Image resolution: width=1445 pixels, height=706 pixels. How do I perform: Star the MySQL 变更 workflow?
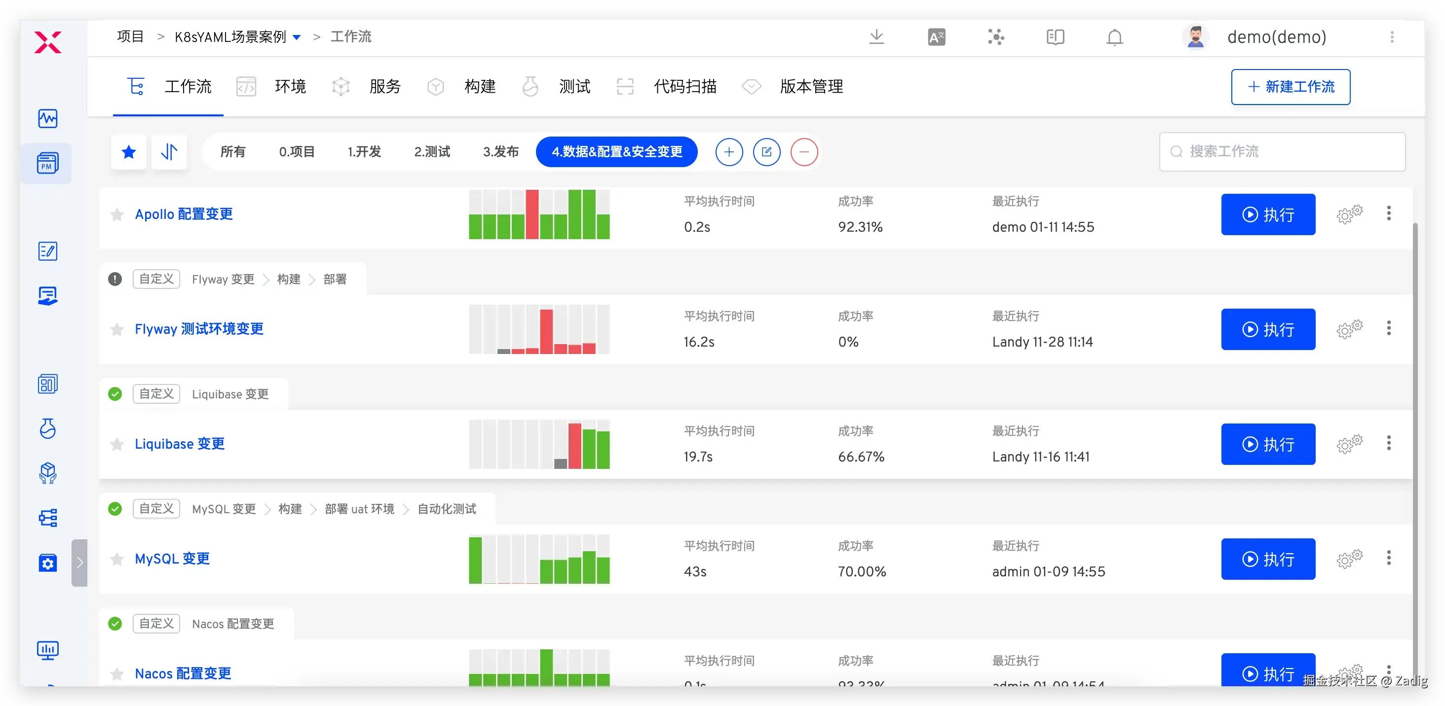click(x=116, y=559)
